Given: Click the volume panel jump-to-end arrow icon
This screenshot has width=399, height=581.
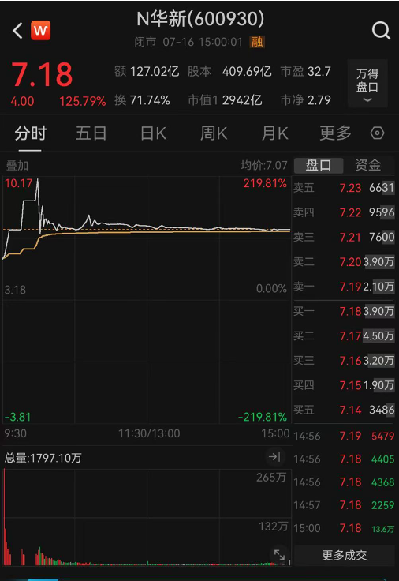Looking at the screenshot, I should (274, 457).
